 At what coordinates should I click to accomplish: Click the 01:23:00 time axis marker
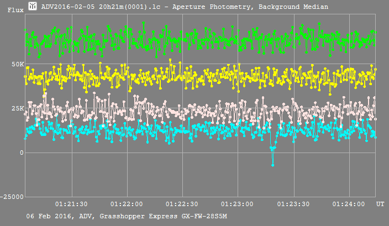click(238, 204)
